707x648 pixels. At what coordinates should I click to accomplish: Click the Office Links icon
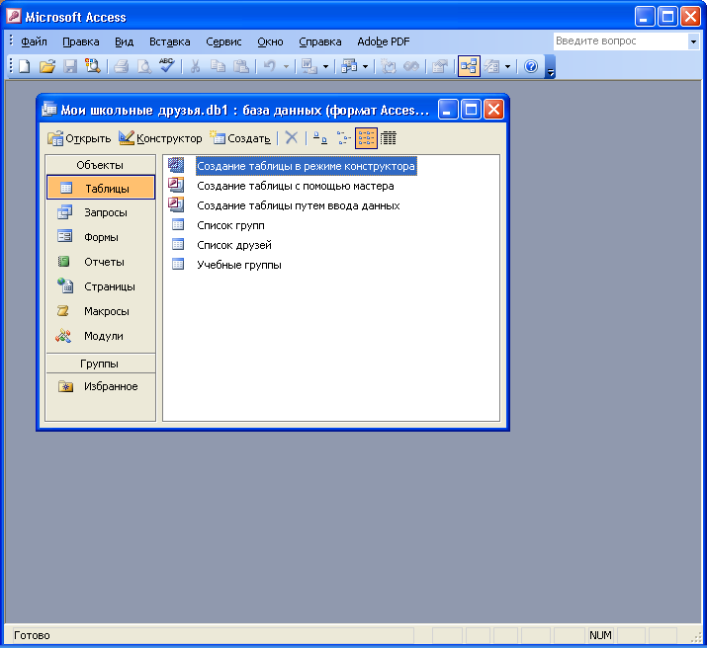[309, 66]
